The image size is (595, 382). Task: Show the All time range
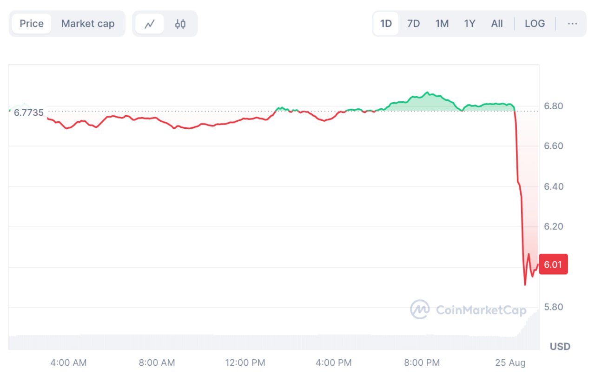497,24
